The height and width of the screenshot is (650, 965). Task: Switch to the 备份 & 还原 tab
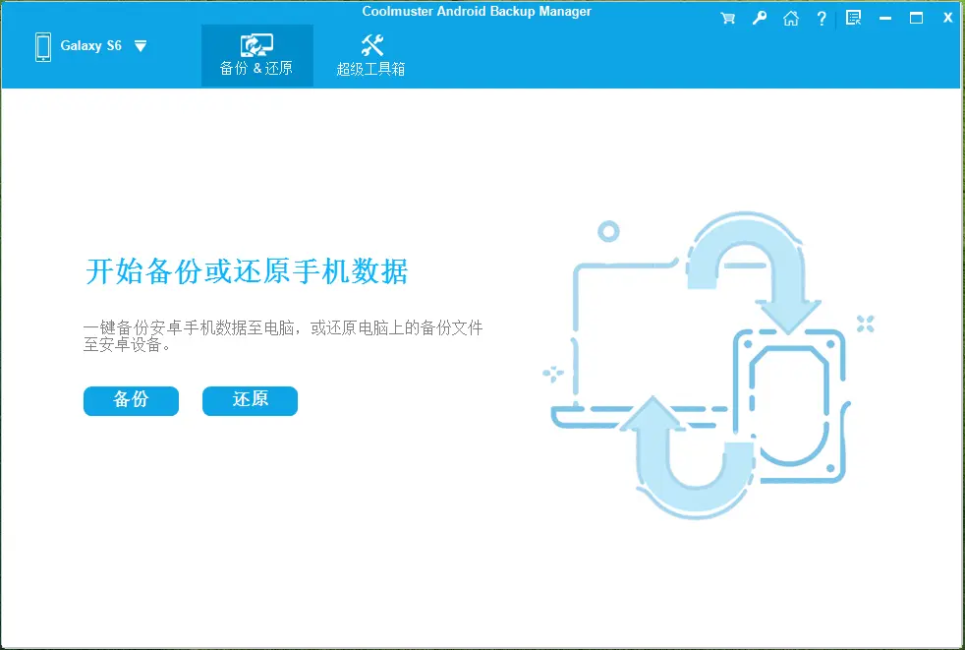pos(256,55)
